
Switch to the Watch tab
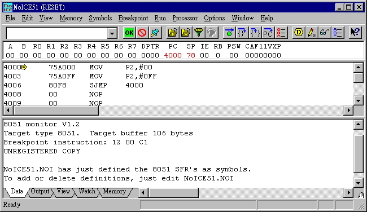[87, 192]
